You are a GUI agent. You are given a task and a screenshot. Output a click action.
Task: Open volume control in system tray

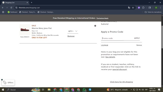coord(143,90)
